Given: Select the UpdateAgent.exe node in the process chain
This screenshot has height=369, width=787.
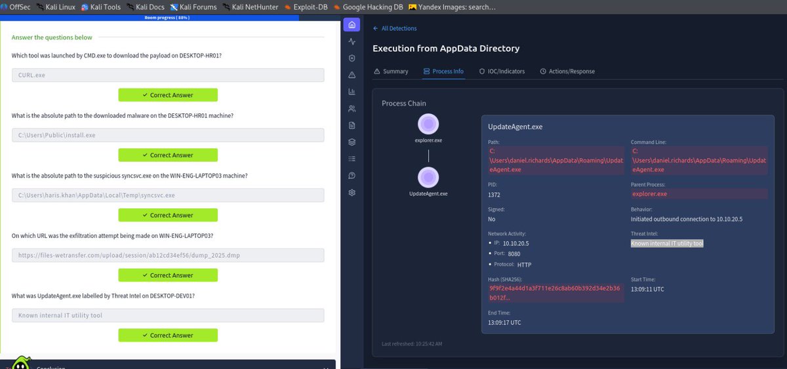Looking at the screenshot, I should pos(428,177).
